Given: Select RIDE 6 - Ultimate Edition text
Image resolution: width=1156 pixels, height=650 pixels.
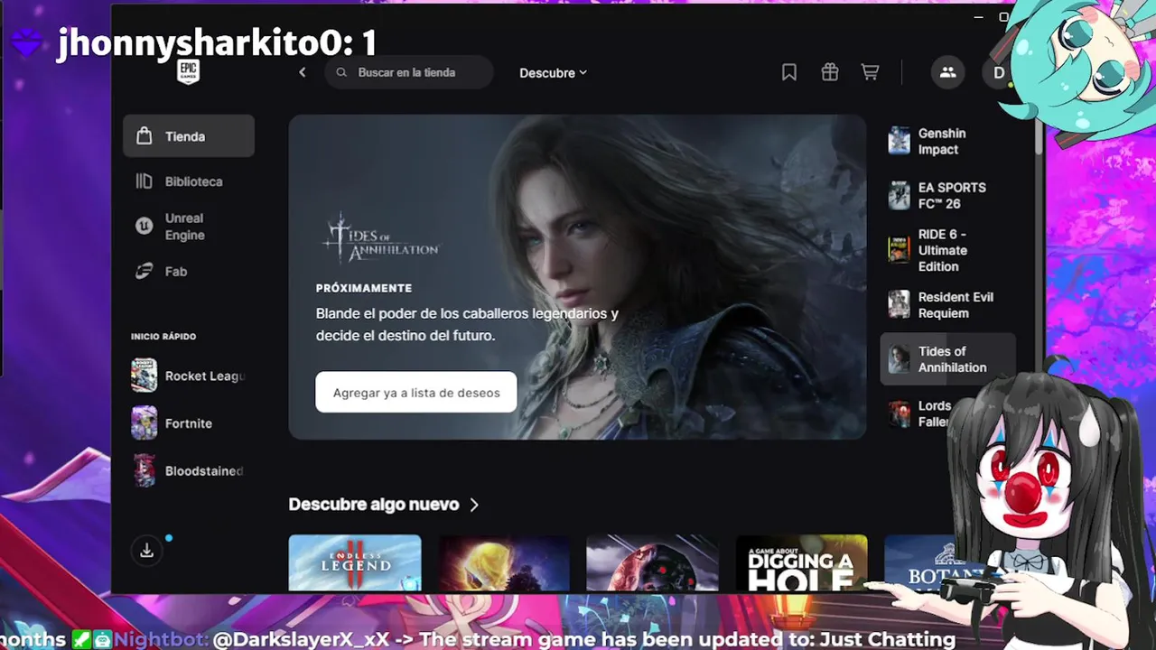Looking at the screenshot, I should [943, 250].
